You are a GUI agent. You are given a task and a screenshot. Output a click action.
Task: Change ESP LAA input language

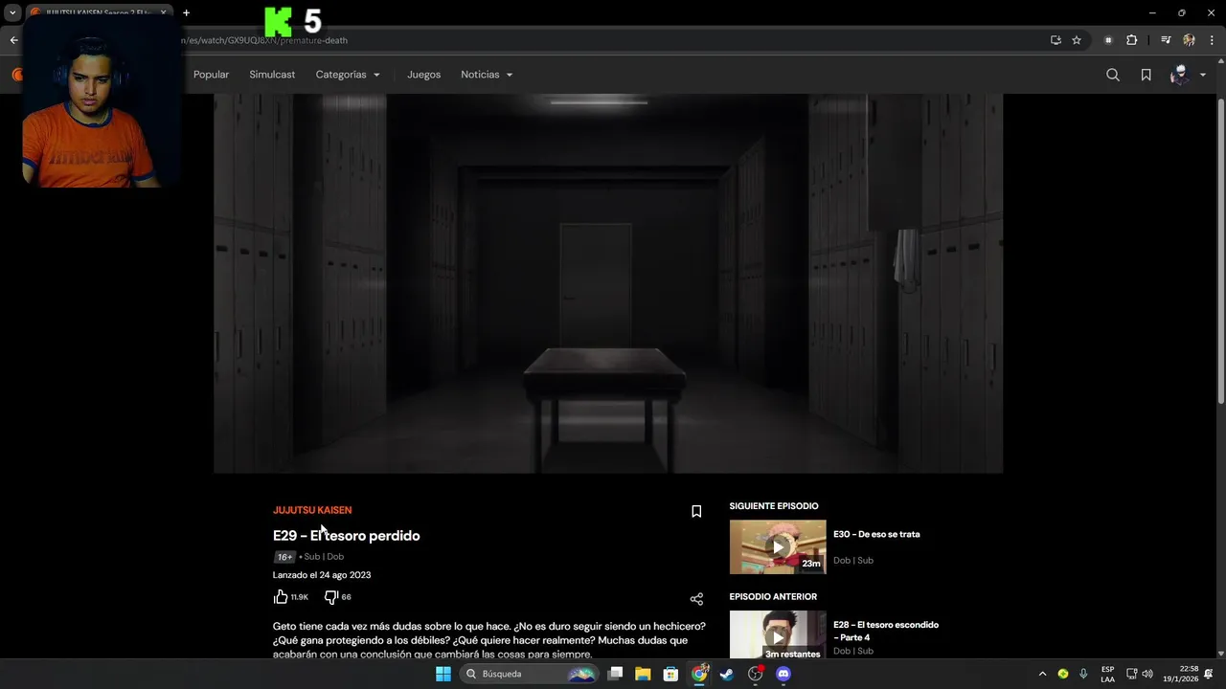[1107, 674]
